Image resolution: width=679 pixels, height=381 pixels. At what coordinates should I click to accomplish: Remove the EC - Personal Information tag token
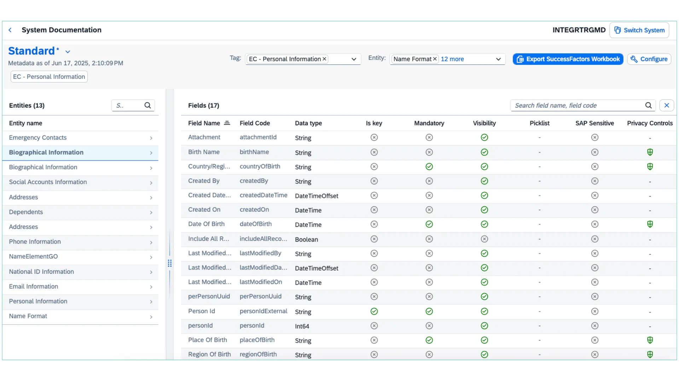point(324,59)
